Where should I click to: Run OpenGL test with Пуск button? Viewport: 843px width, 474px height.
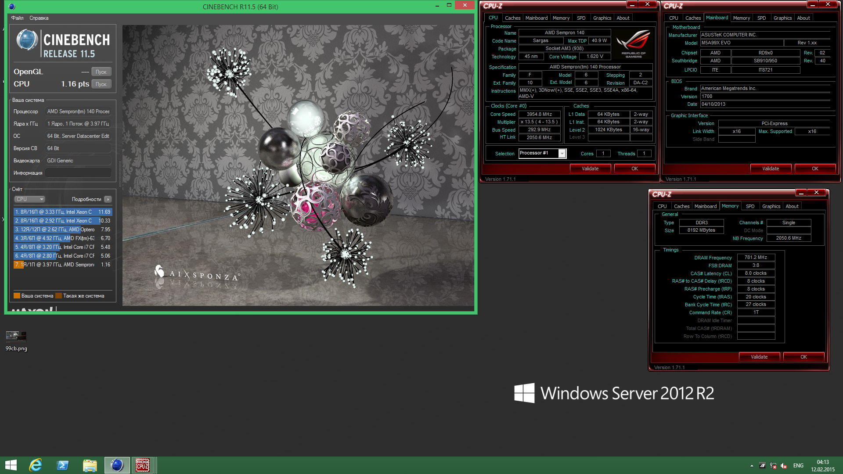101,72
